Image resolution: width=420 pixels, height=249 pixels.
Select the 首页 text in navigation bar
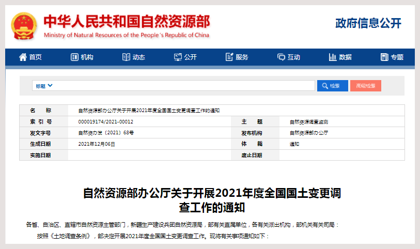(36, 57)
